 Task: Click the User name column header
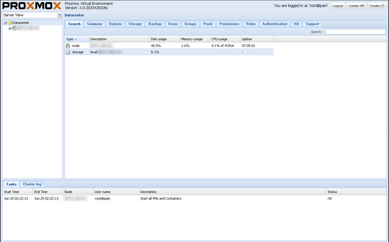coord(116,192)
